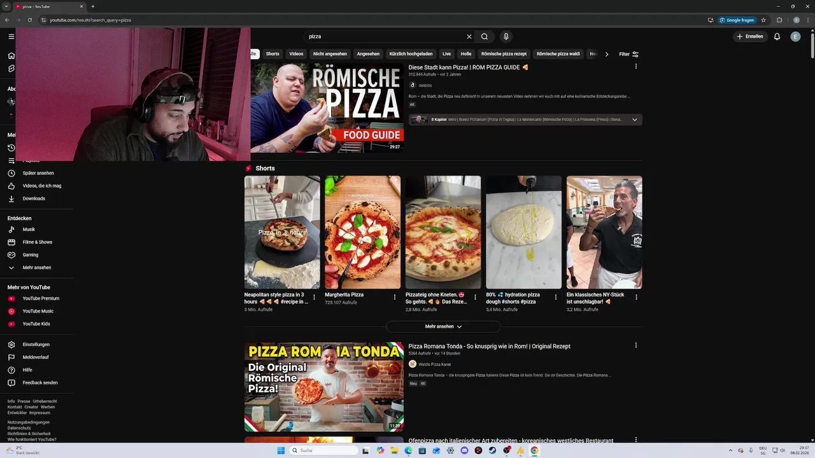Open the YouTube hamburger guide menu

pos(11,36)
